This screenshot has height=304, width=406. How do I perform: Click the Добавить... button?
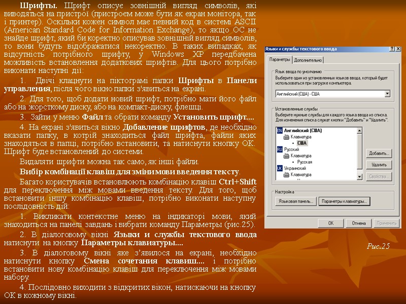[379, 154]
